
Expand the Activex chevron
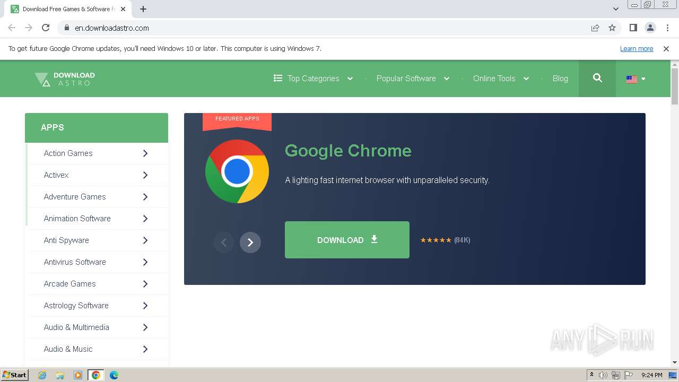(145, 175)
